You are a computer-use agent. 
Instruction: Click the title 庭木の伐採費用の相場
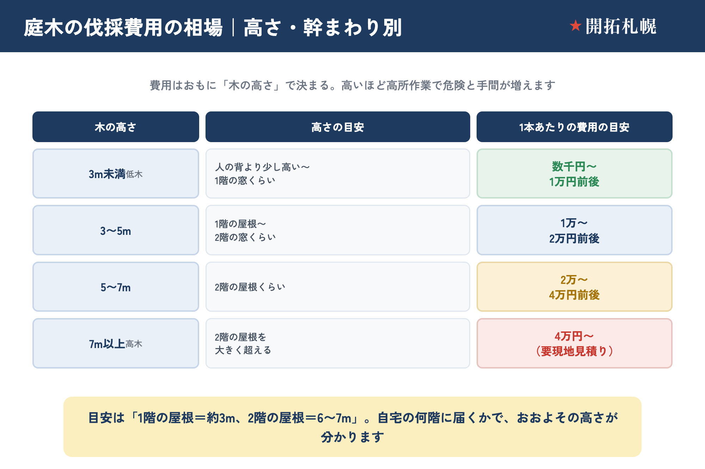[x=123, y=28]
